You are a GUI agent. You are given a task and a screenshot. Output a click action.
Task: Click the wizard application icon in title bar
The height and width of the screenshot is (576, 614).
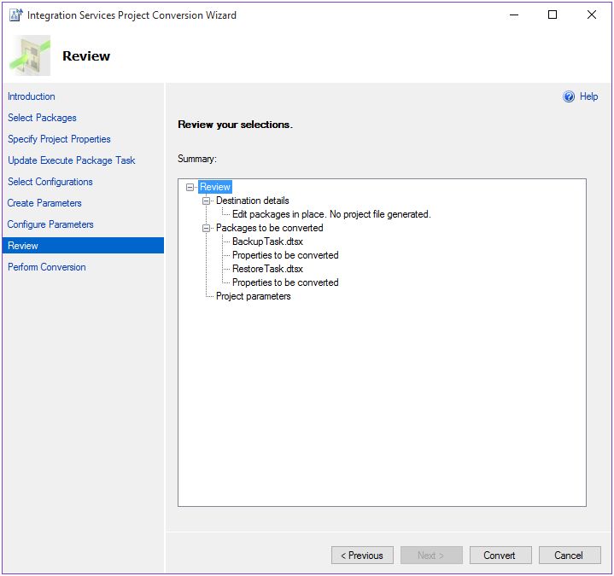(x=15, y=15)
